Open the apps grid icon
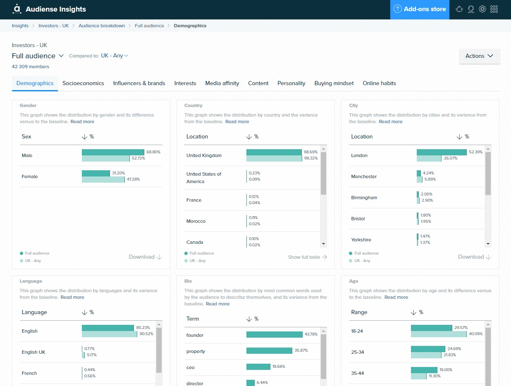This screenshot has width=511, height=386. point(494,9)
